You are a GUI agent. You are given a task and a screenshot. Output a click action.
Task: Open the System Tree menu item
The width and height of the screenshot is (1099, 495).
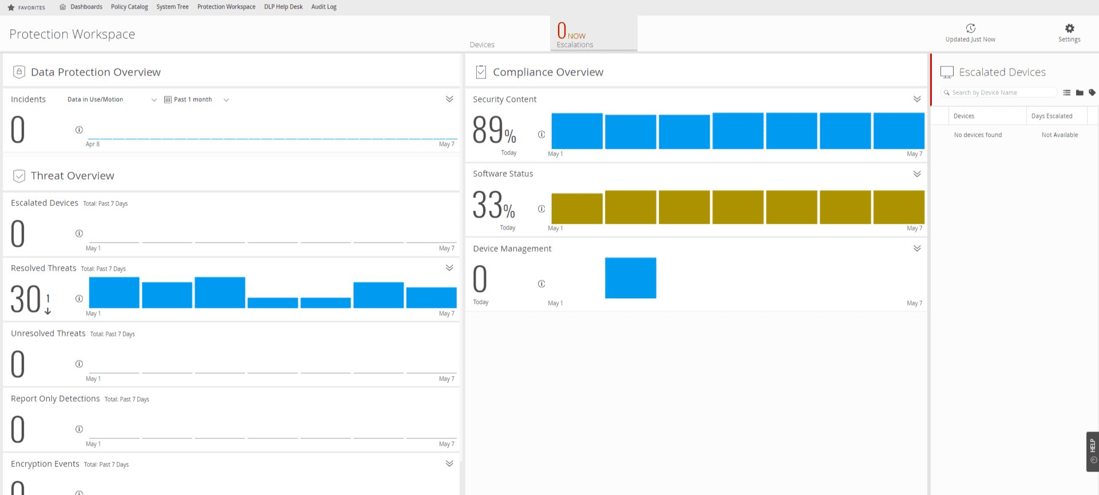pyautogui.click(x=172, y=7)
